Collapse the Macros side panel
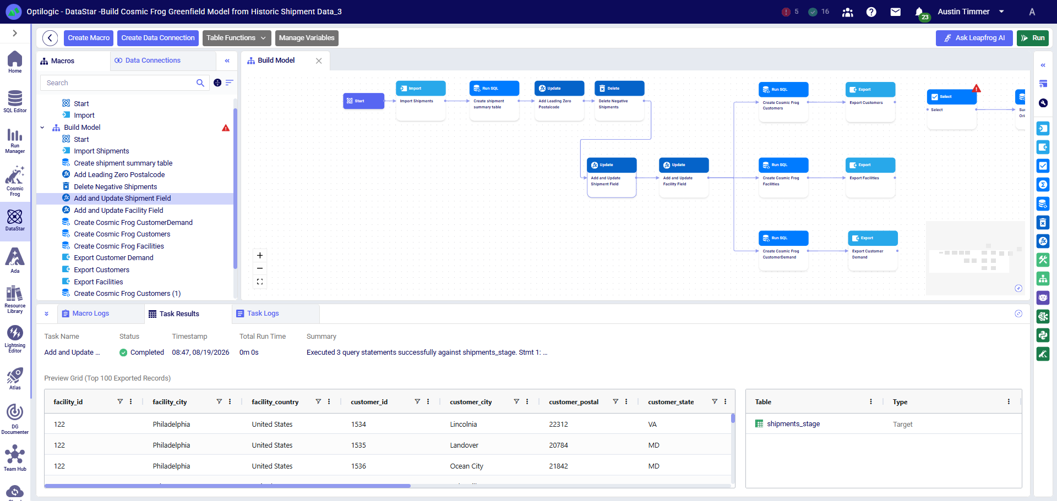The image size is (1057, 501). 227,61
